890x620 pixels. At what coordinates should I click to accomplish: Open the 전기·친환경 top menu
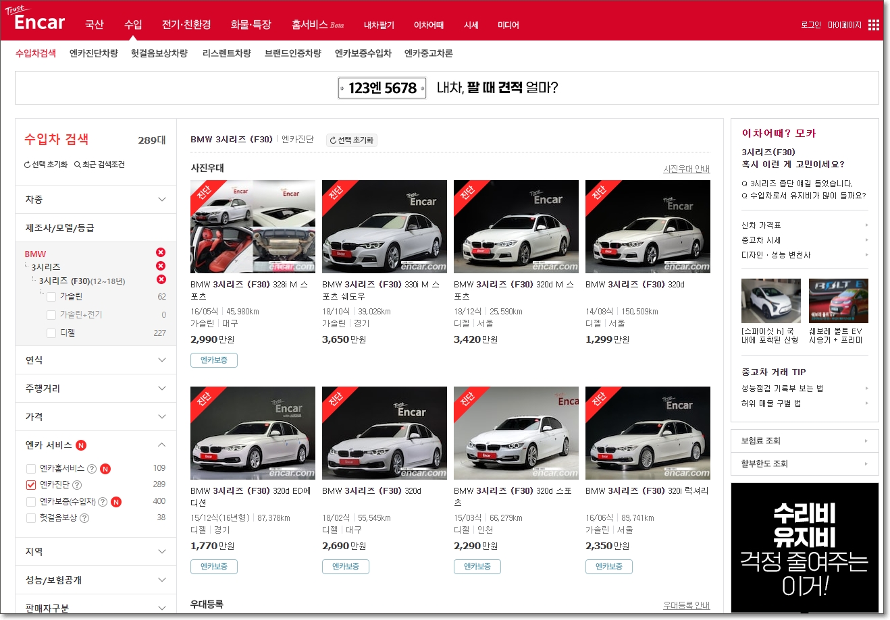(186, 25)
